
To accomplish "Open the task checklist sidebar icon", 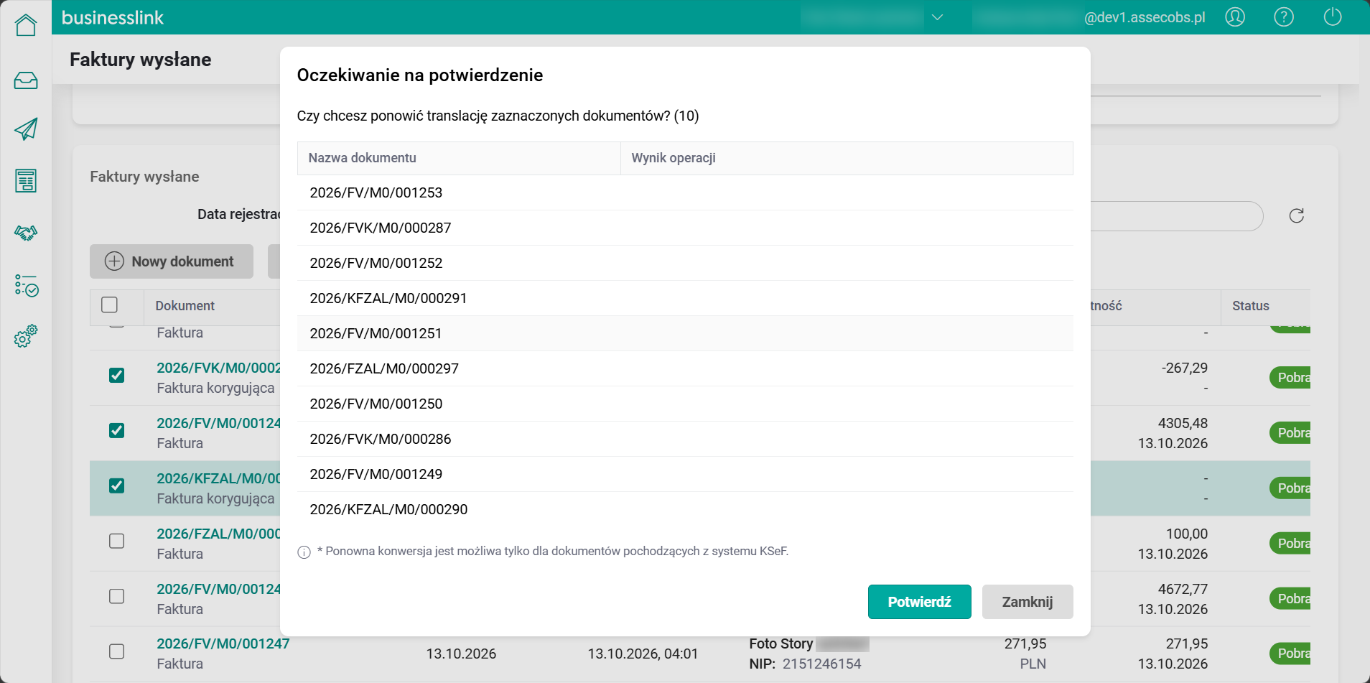I will click(26, 285).
